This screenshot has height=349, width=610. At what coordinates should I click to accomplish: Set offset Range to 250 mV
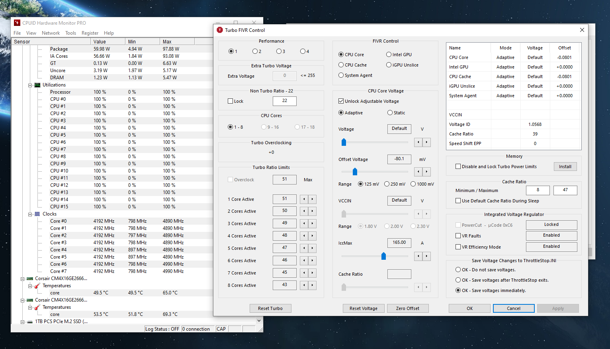click(387, 184)
